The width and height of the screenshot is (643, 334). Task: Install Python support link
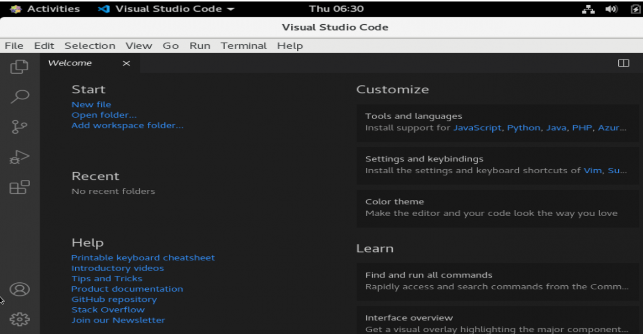(523, 128)
